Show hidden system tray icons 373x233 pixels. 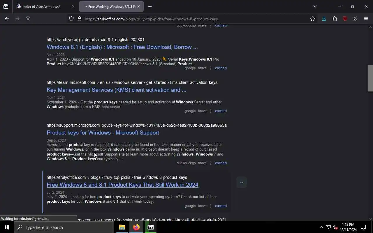tap(321, 227)
